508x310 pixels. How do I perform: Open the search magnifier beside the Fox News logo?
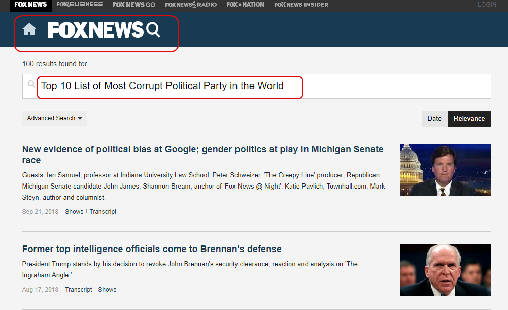(153, 30)
